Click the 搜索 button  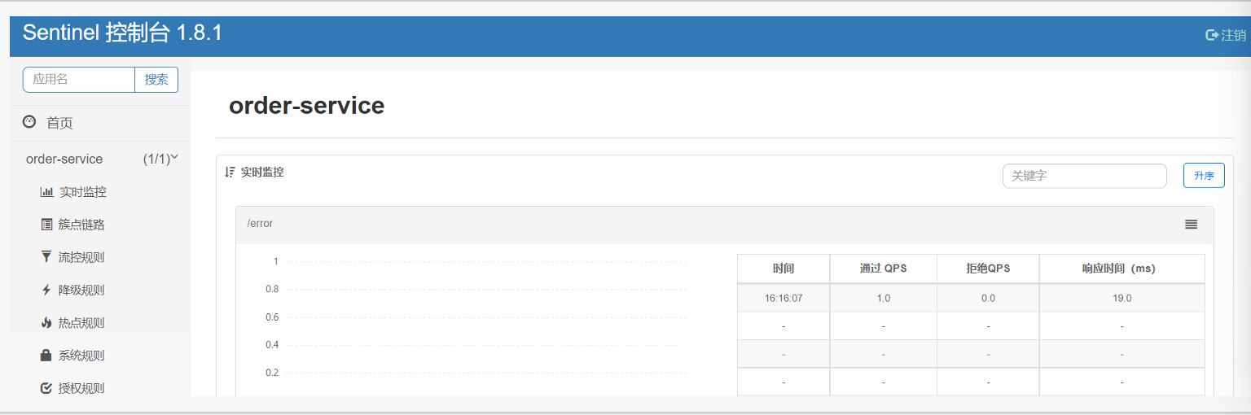click(x=156, y=80)
